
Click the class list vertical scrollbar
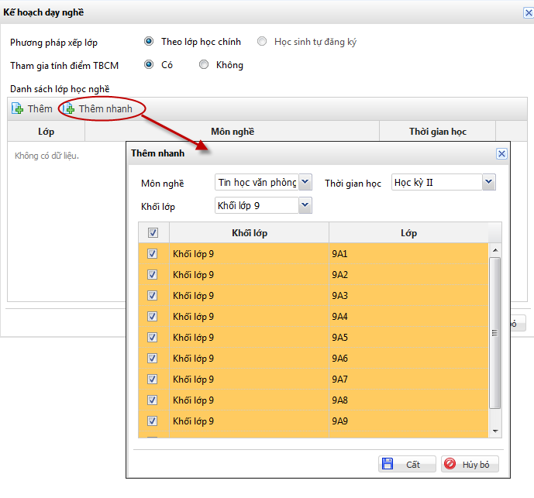pos(495,333)
